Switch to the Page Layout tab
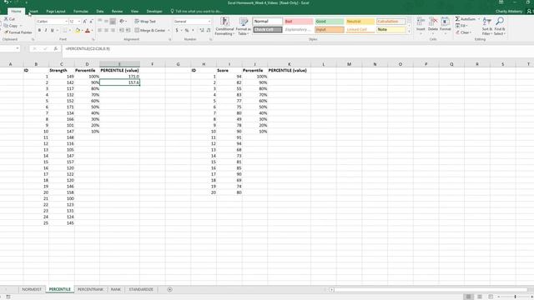The image size is (534, 300). point(56,11)
